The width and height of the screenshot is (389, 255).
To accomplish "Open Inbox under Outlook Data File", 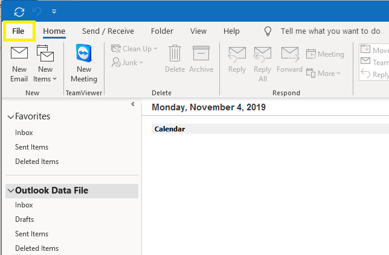I will coord(24,205).
